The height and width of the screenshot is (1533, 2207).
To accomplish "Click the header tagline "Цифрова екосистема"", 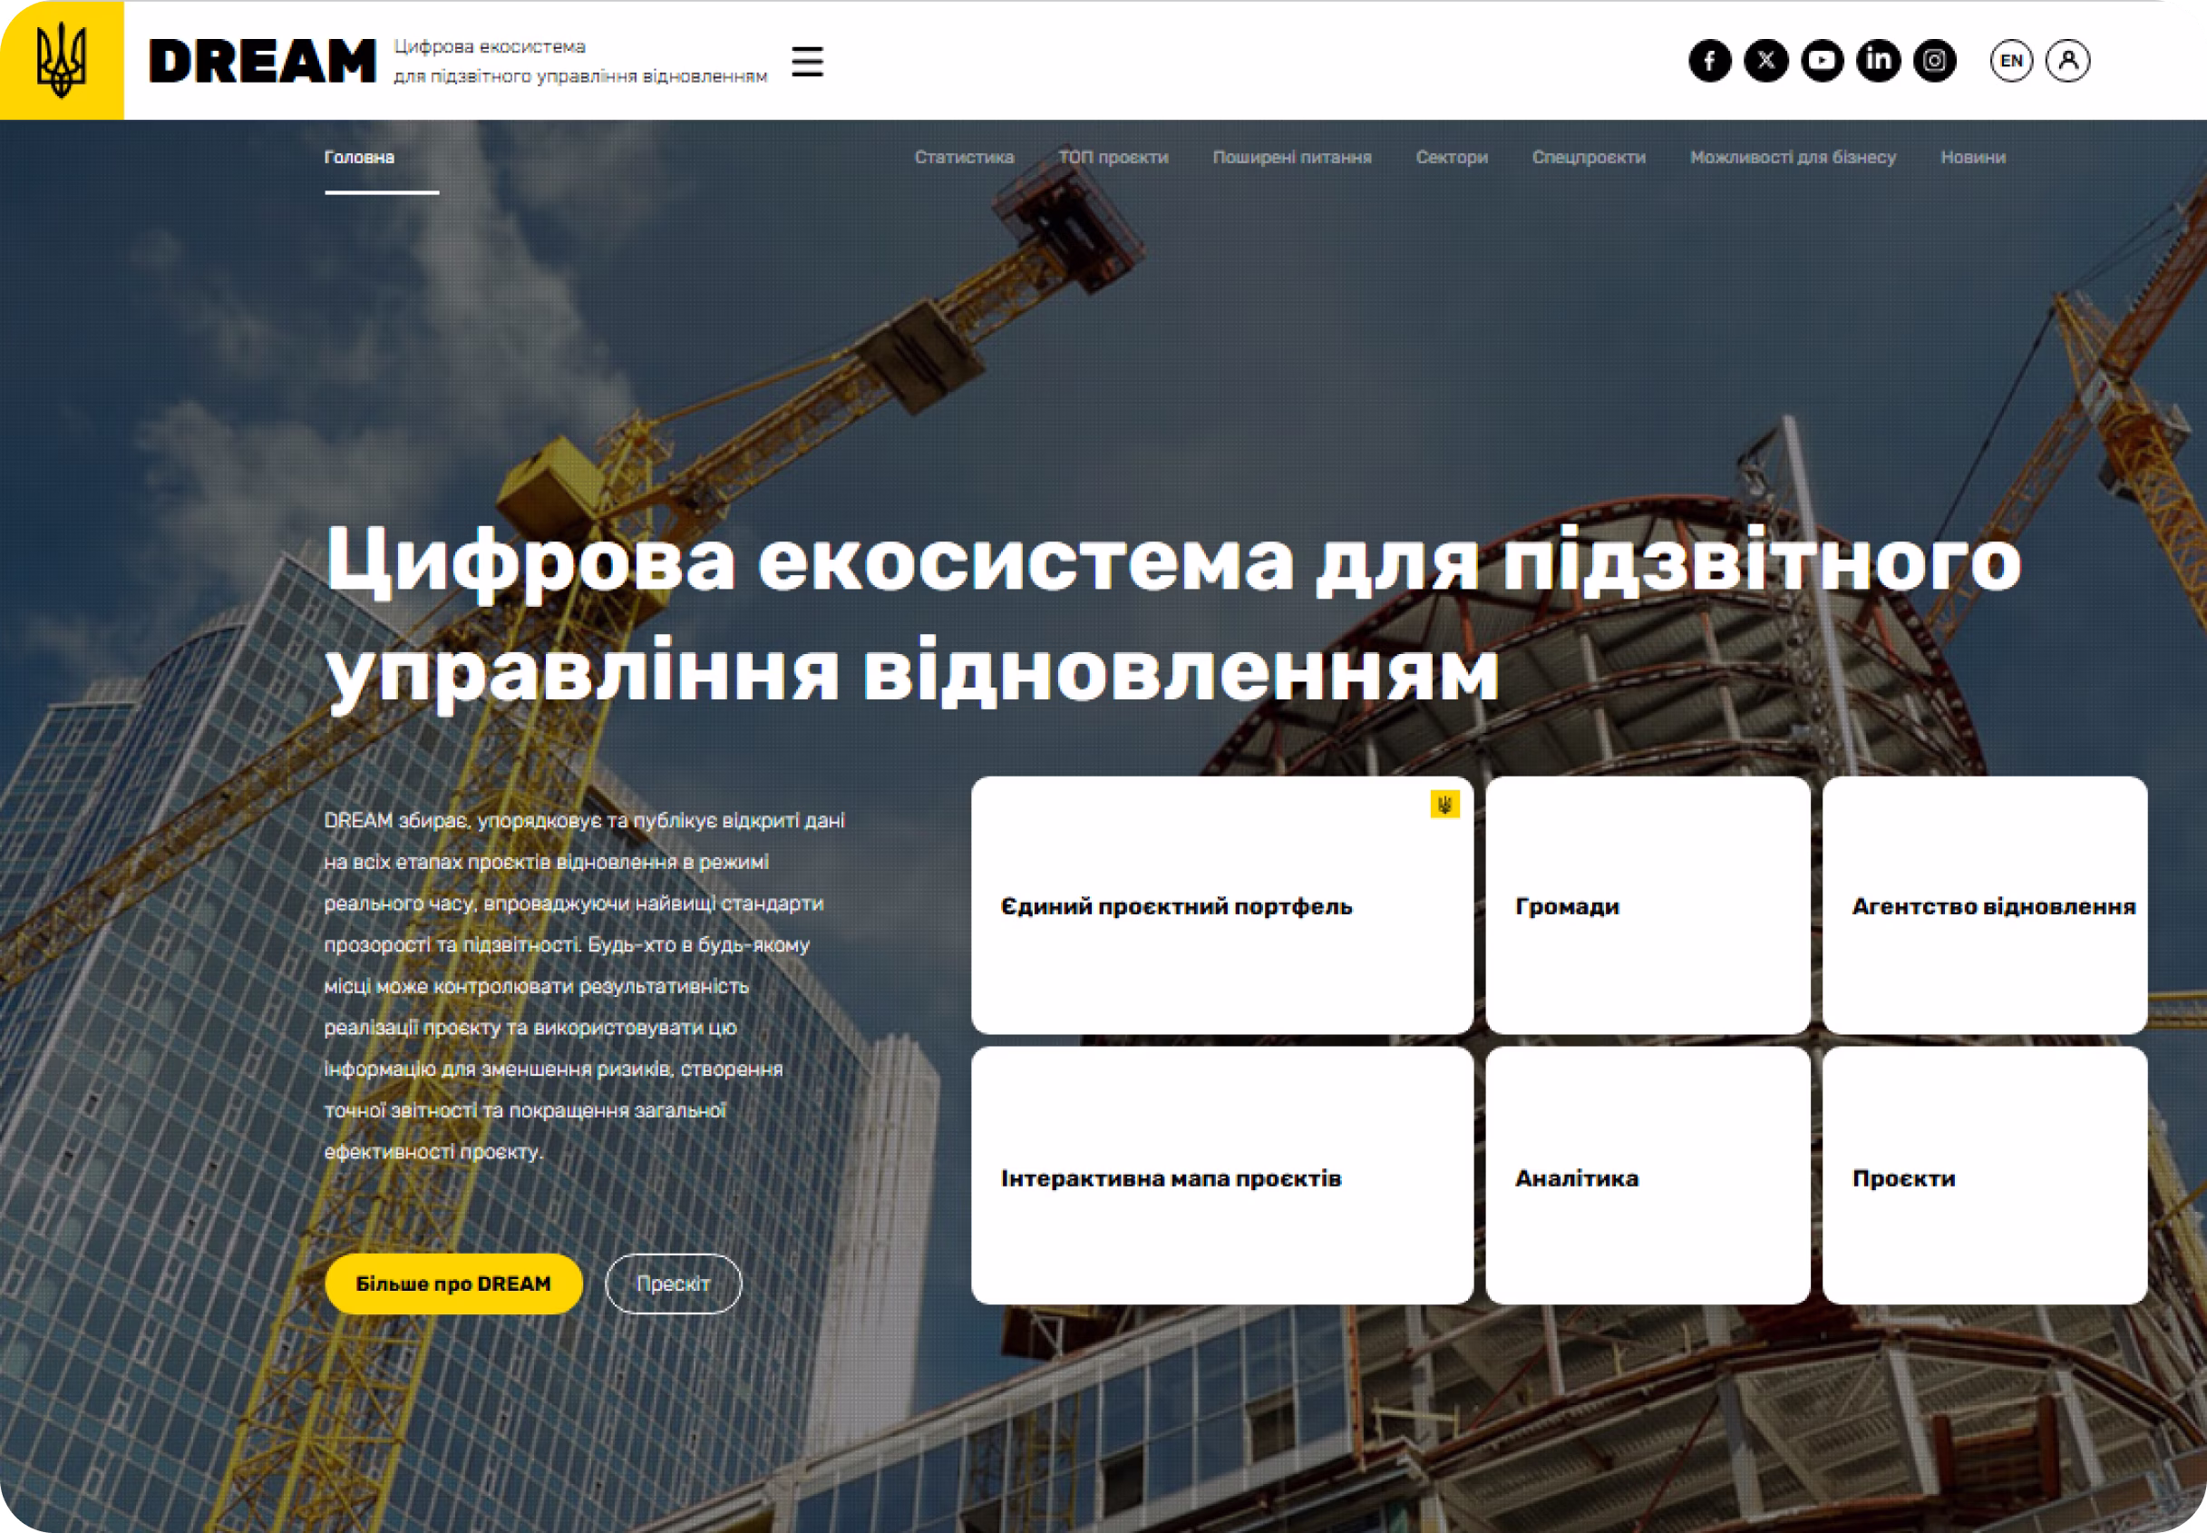I will click(x=490, y=46).
